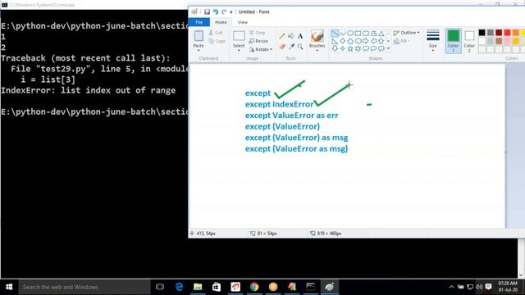Expand the Shapes gallery more arrow

tap(388, 49)
